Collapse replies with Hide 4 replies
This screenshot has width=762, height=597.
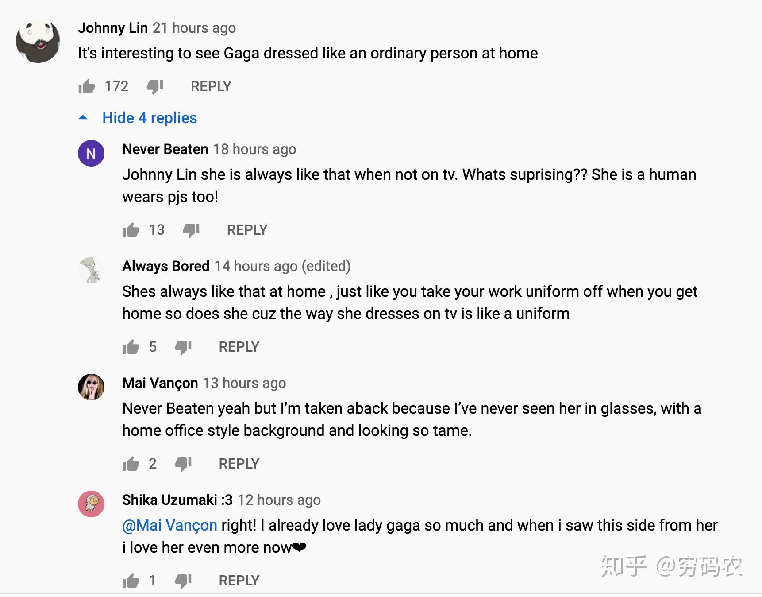coord(149,118)
